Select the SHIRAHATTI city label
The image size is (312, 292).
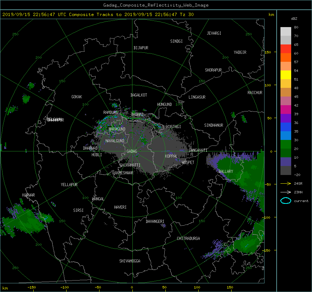pos(130,165)
